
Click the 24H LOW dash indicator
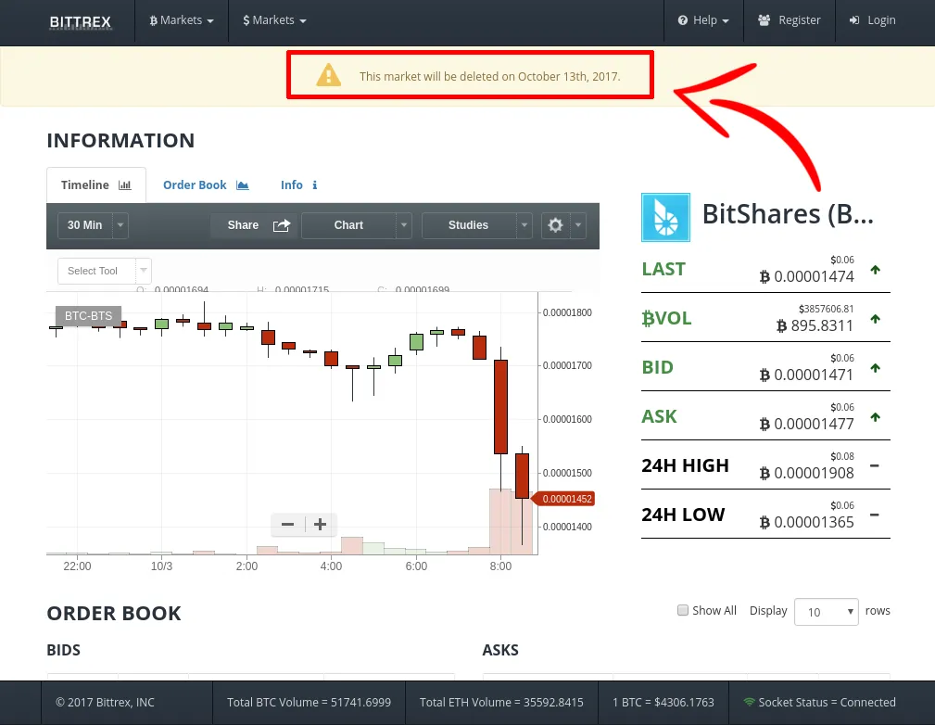(x=874, y=515)
